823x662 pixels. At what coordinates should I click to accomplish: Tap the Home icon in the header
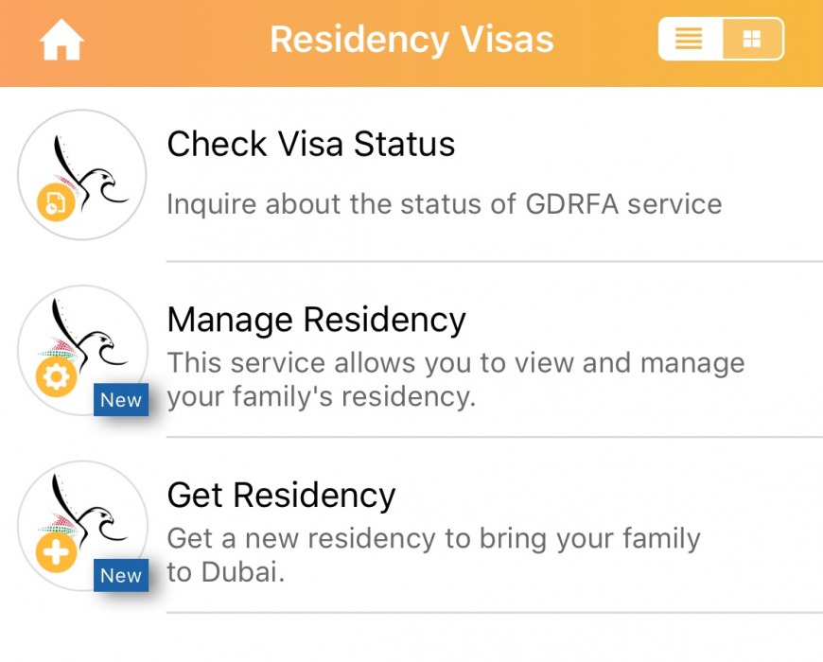(x=61, y=41)
